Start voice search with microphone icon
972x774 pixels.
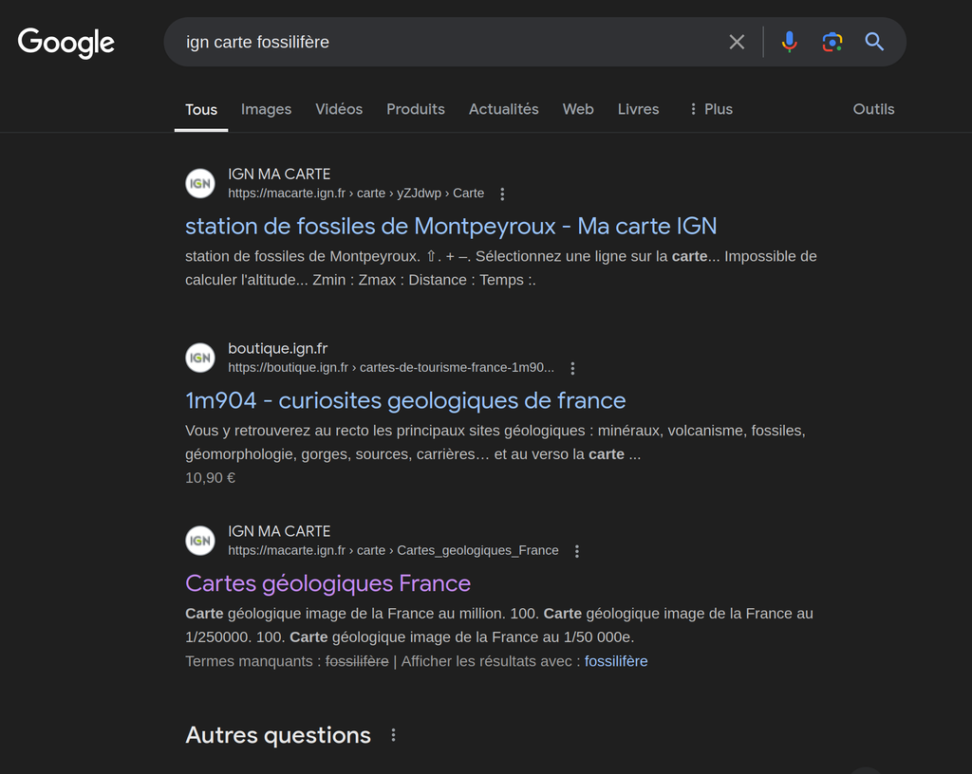[789, 42]
